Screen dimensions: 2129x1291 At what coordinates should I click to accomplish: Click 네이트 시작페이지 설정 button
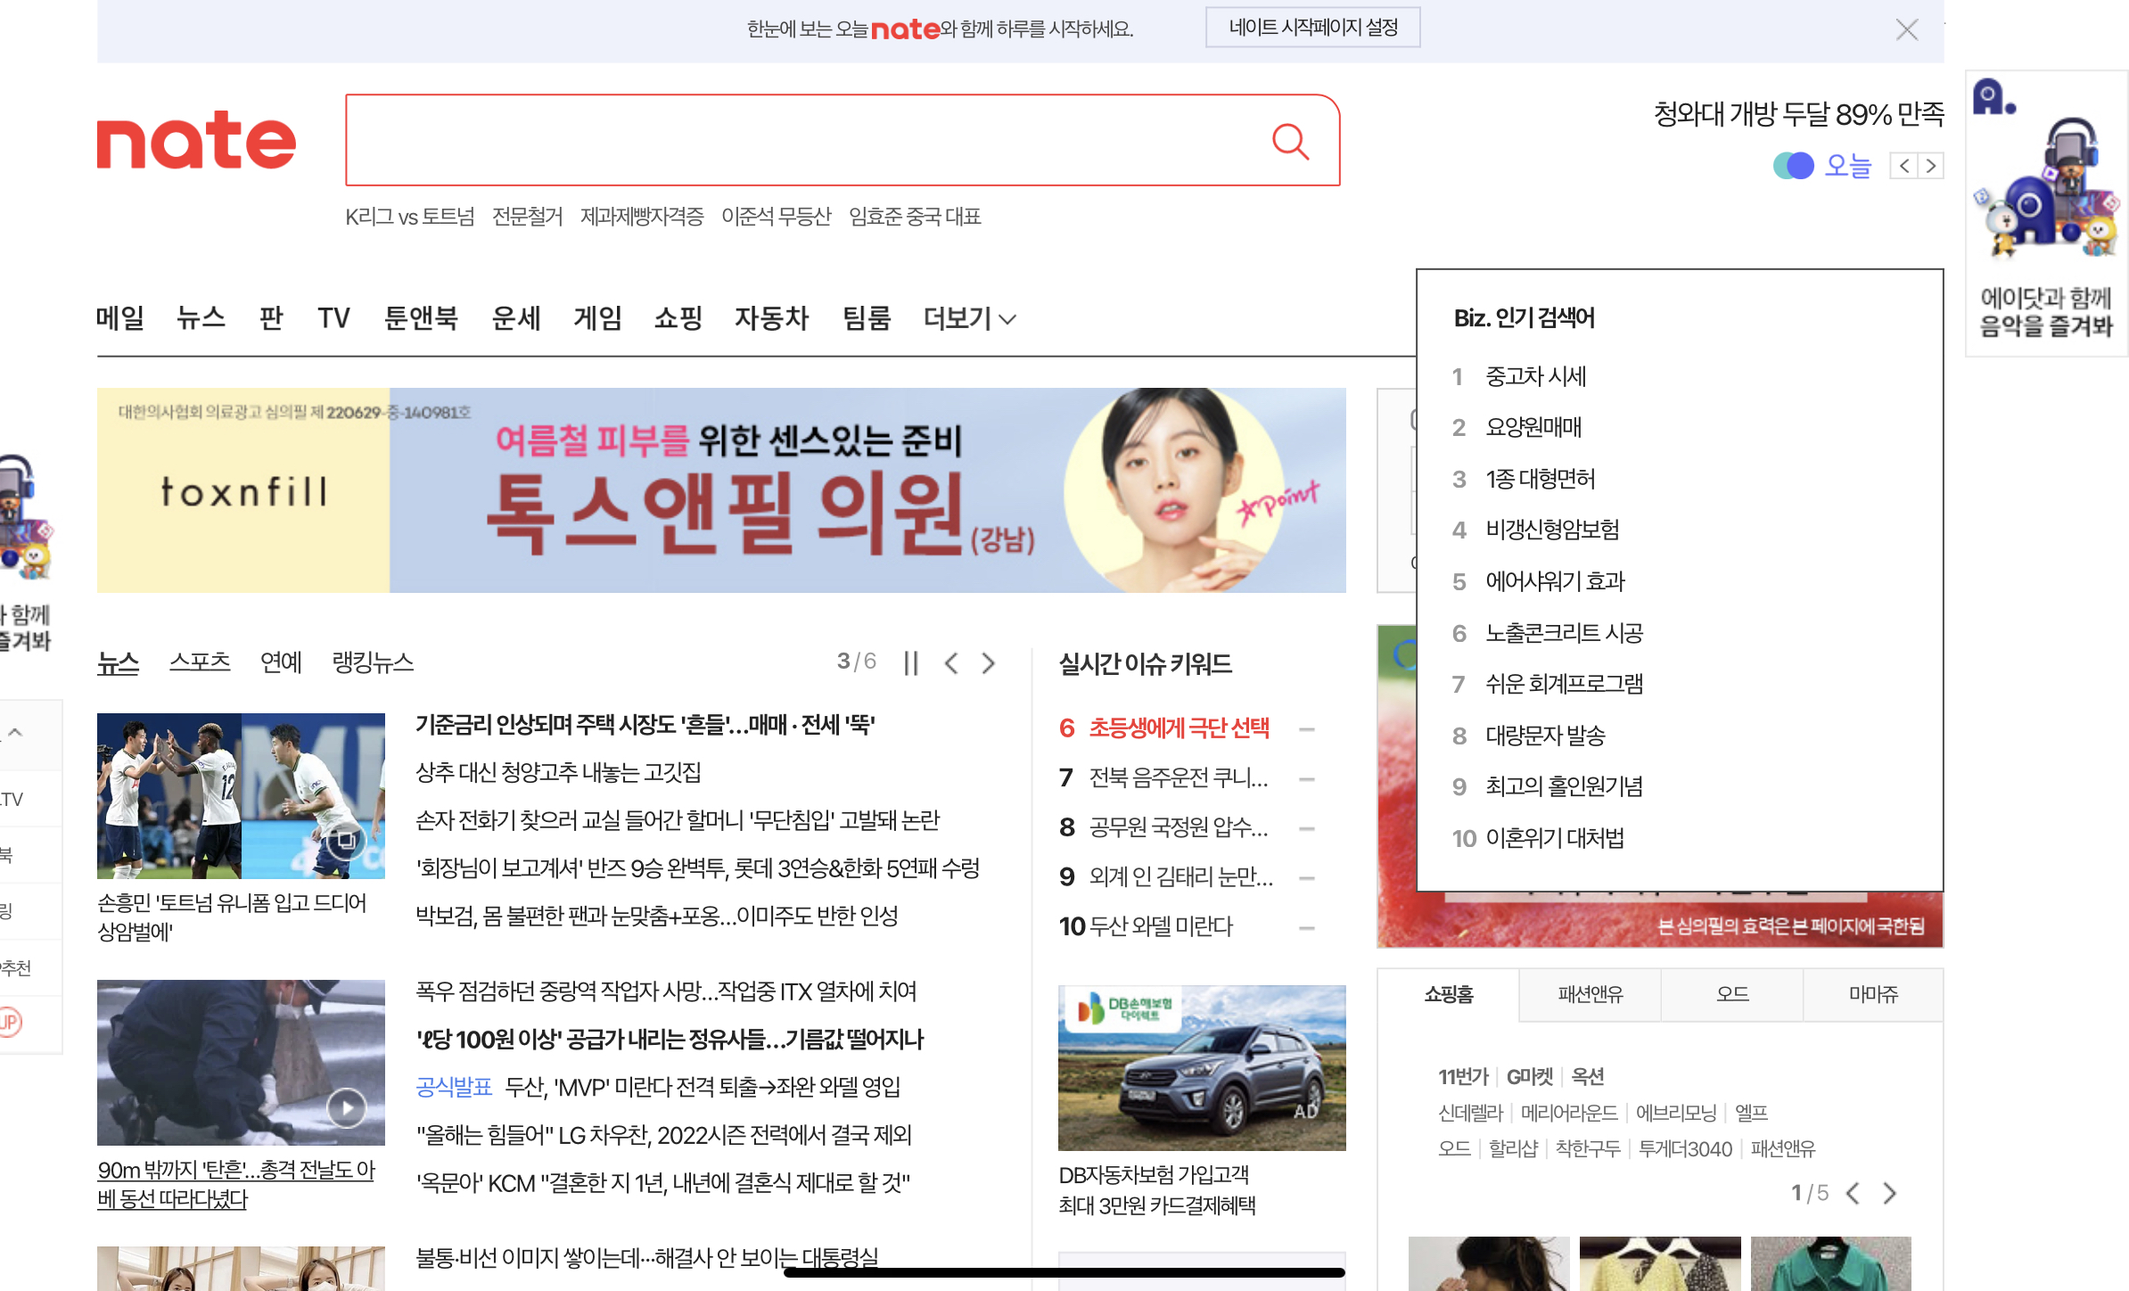1312,28
